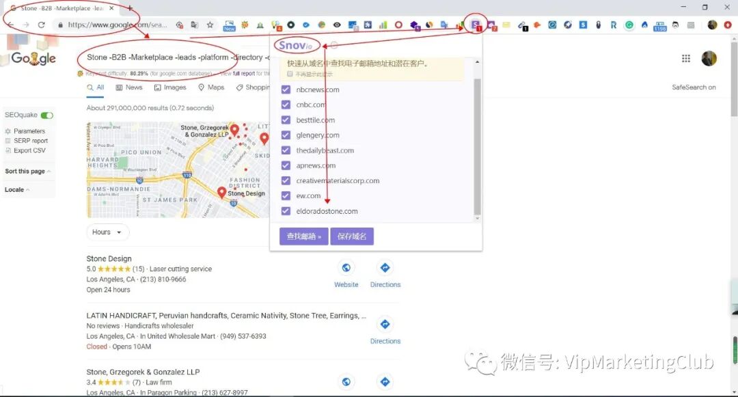This screenshot has width=738, height=397.
Task: Open the eye extension icon
Action: (337, 25)
